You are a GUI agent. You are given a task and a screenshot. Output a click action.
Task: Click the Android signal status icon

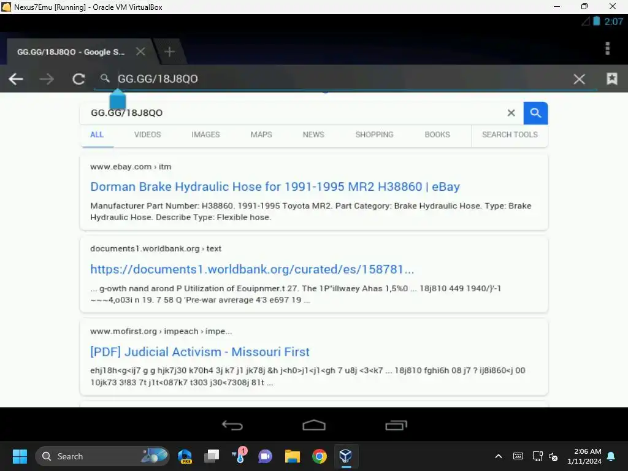point(585,21)
